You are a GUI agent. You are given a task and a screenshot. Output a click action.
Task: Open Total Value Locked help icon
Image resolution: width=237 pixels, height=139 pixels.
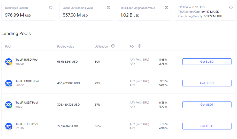51,7
